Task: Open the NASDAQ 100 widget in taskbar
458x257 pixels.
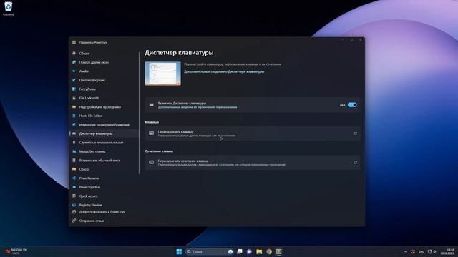Action: [16, 251]
